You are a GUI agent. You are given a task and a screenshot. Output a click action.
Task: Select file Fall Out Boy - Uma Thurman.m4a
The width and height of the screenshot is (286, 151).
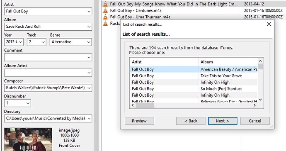coord(140,17)
